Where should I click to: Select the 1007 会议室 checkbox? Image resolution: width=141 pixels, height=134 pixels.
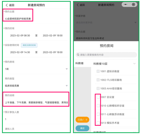point(98,97)
